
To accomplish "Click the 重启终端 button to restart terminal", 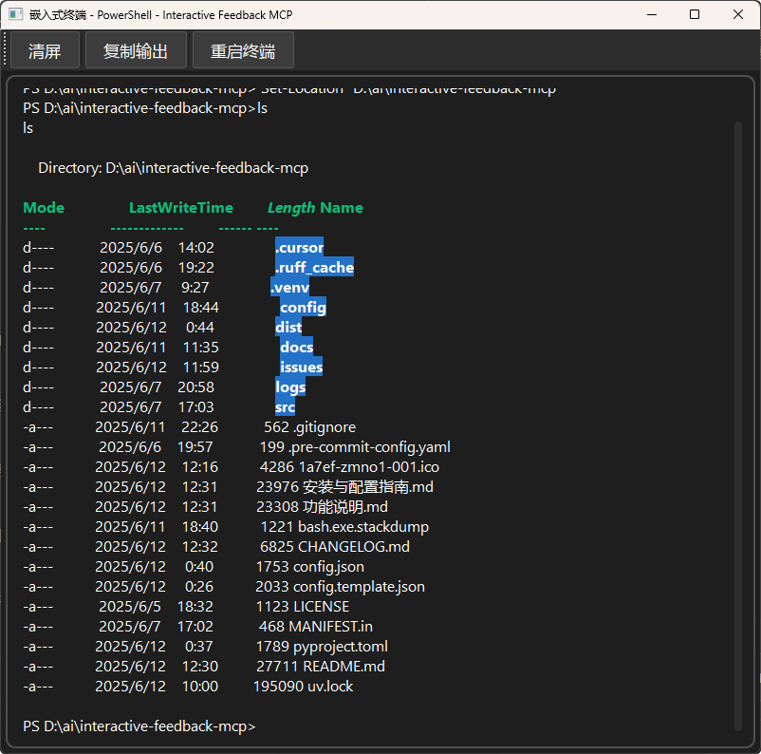I will coord(242,49).
